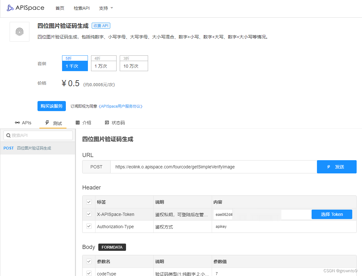
Task: Click the search magnifier icon
Action: click(x=8, y=135)
